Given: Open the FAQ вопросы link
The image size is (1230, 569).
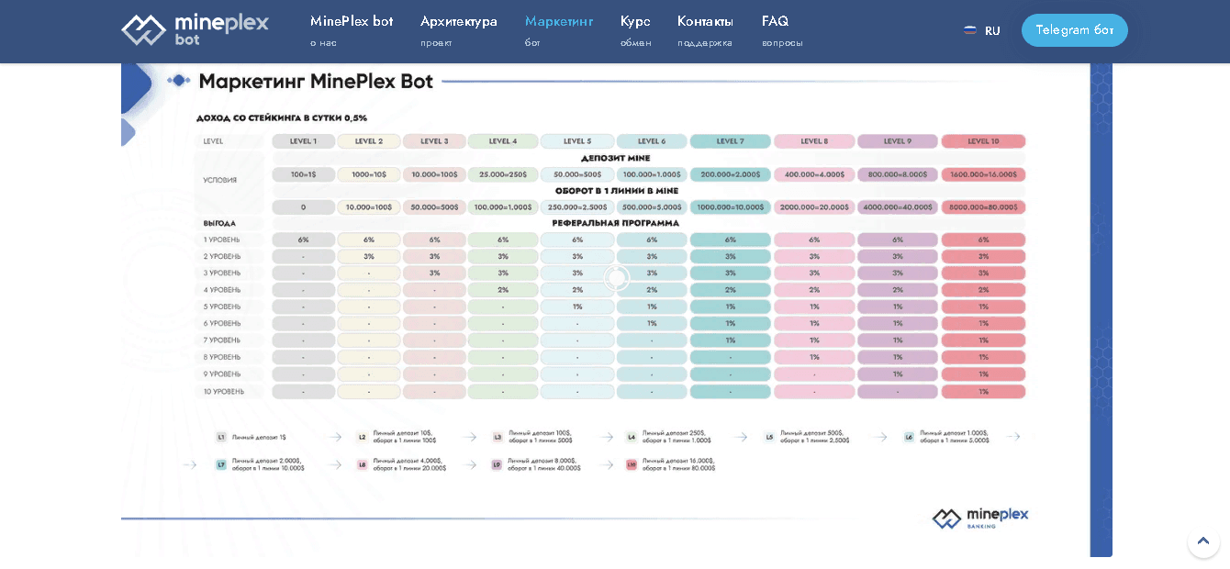Looking at the screenshot, I should [781, 30].
